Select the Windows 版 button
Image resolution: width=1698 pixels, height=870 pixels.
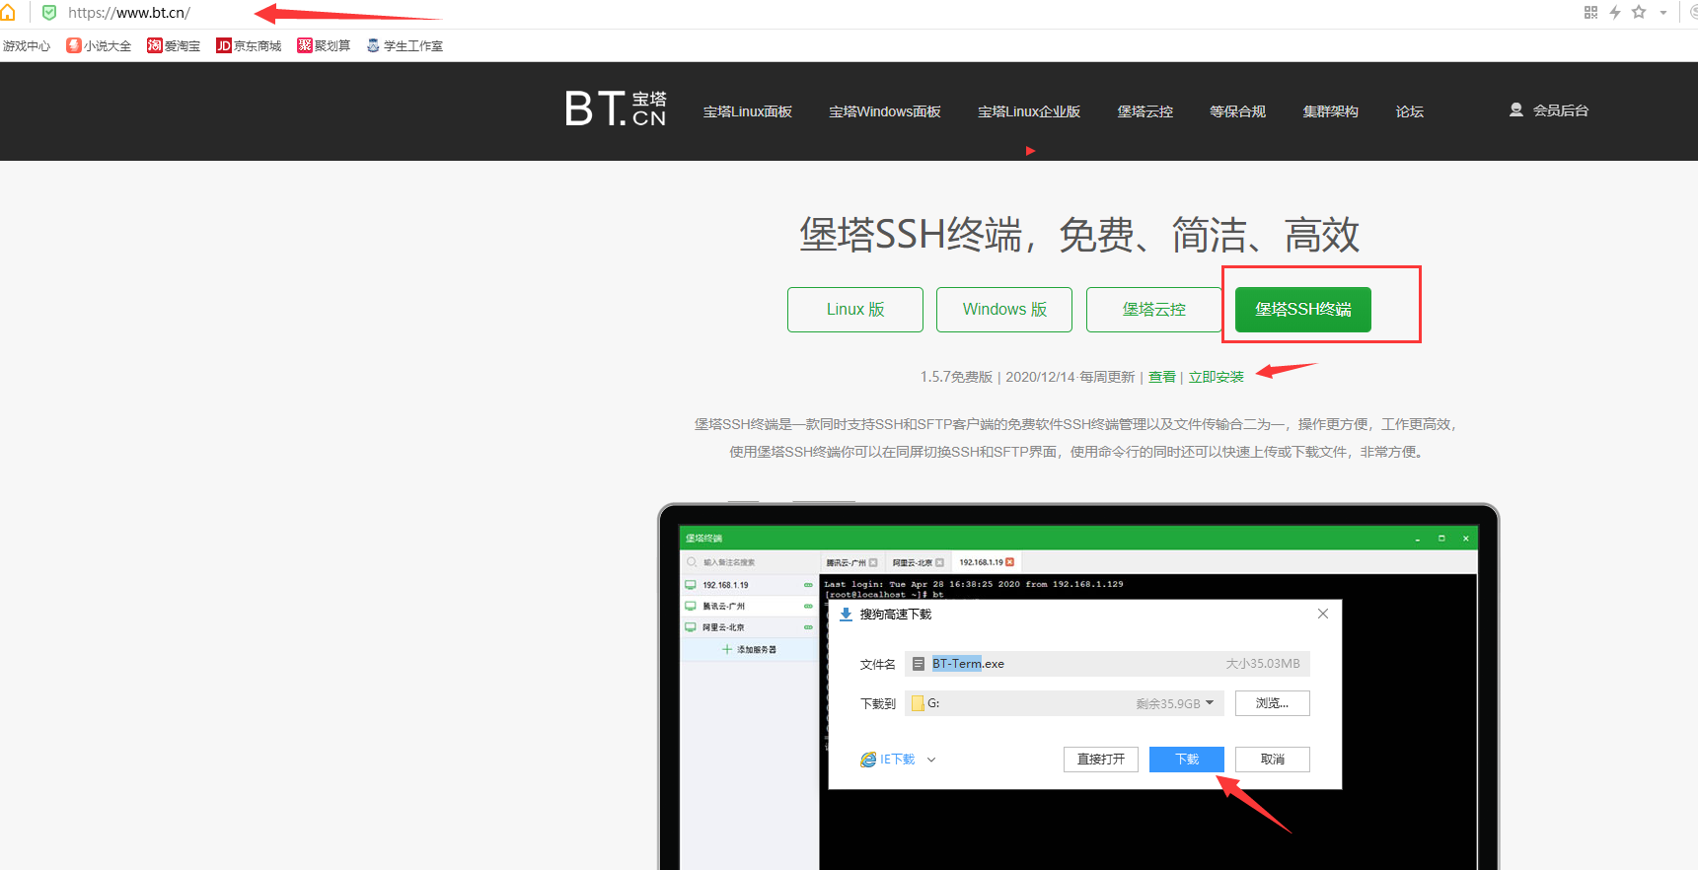(1004, 310)
